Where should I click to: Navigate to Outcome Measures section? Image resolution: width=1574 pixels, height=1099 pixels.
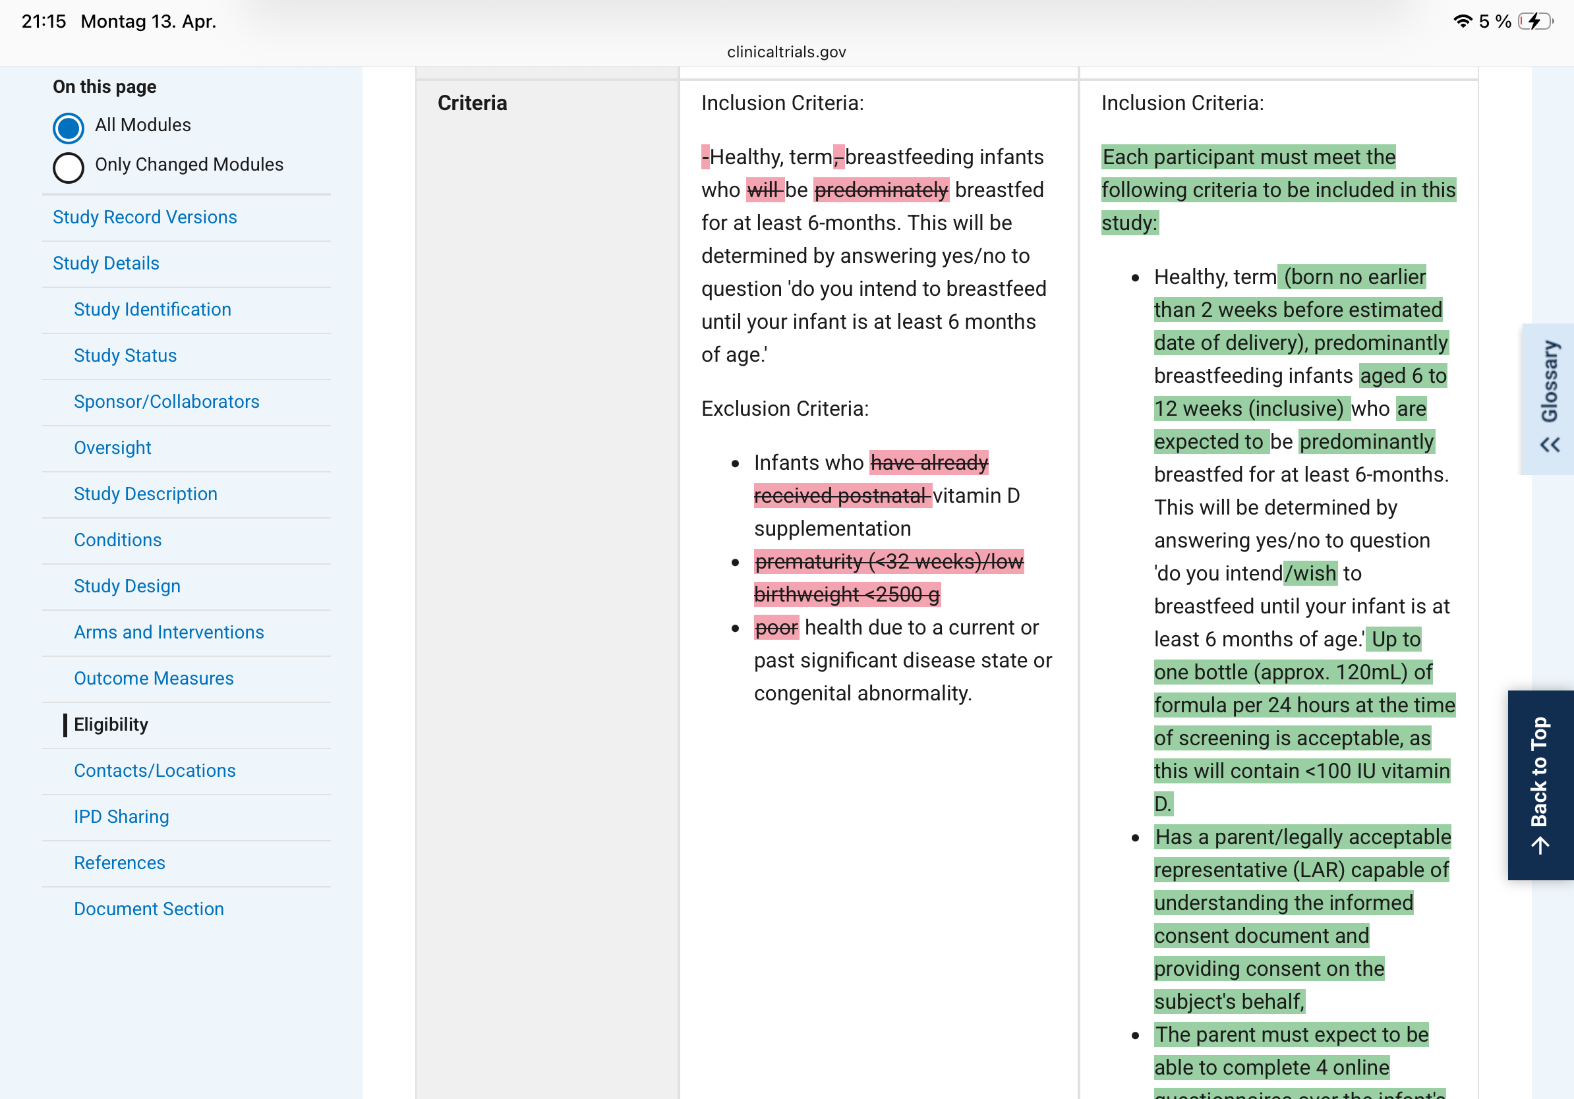(154, 679)
